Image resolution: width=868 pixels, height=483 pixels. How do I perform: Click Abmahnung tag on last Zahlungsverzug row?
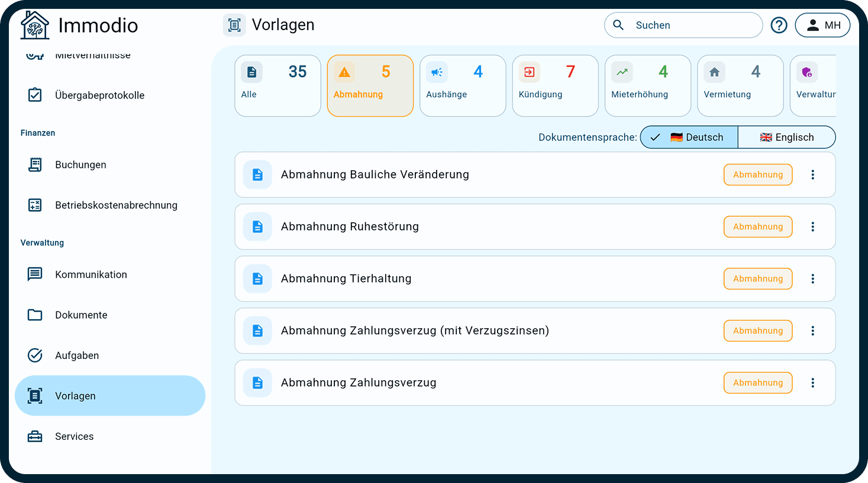point(758,383)
